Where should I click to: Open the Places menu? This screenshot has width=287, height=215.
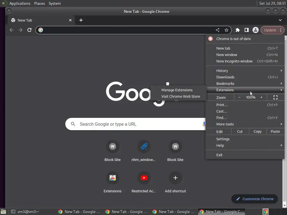[x=39, y=3]
